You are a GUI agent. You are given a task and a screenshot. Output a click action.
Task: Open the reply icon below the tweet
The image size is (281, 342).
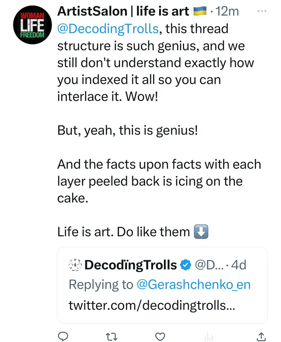(x=63, y=336)
